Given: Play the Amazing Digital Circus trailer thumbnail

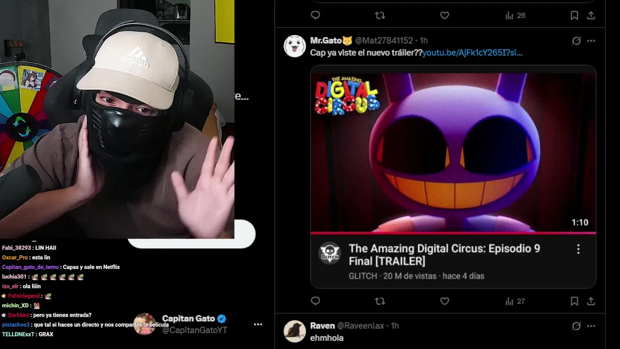Looking at the screenshot, I should tap(453, 152).
